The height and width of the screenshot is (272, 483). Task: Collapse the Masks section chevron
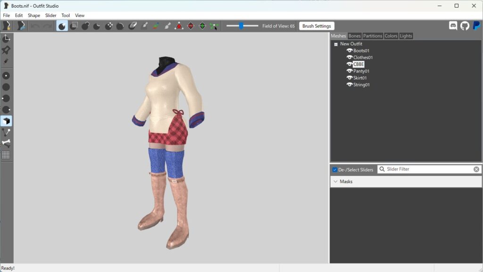tap(335, 181)
